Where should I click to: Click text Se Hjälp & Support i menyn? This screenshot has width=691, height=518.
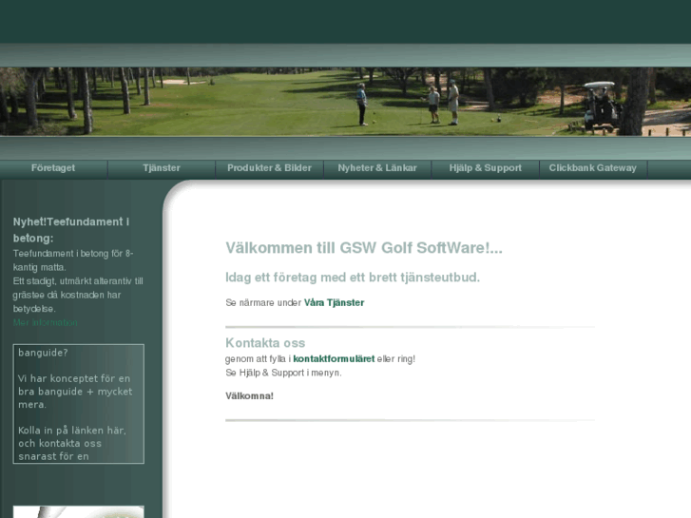pos(283,373)
